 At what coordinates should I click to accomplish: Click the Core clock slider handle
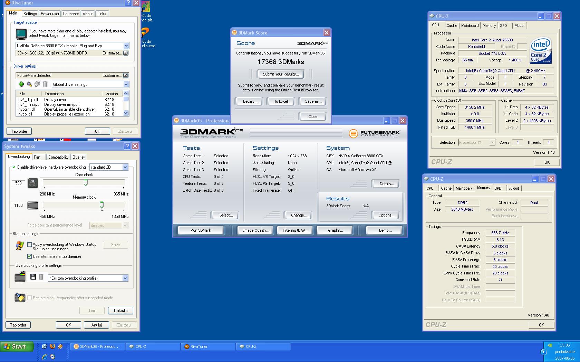point(86,183)
